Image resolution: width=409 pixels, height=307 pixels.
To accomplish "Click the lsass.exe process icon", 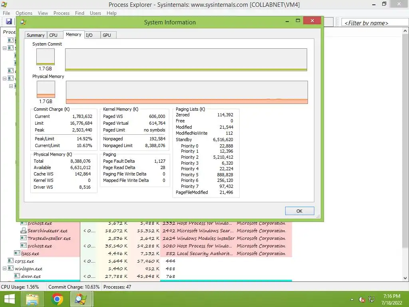I will pyautogui.click(x=17, y=253).
